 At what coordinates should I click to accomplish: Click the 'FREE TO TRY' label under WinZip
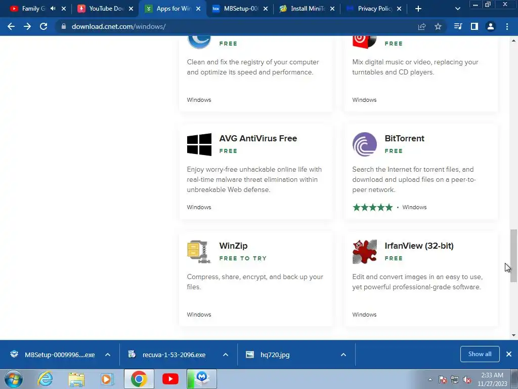(x=243, y=258)
